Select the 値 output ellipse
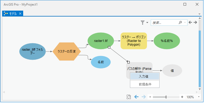Viewport: 204px width, 103px height. [172, 71]
